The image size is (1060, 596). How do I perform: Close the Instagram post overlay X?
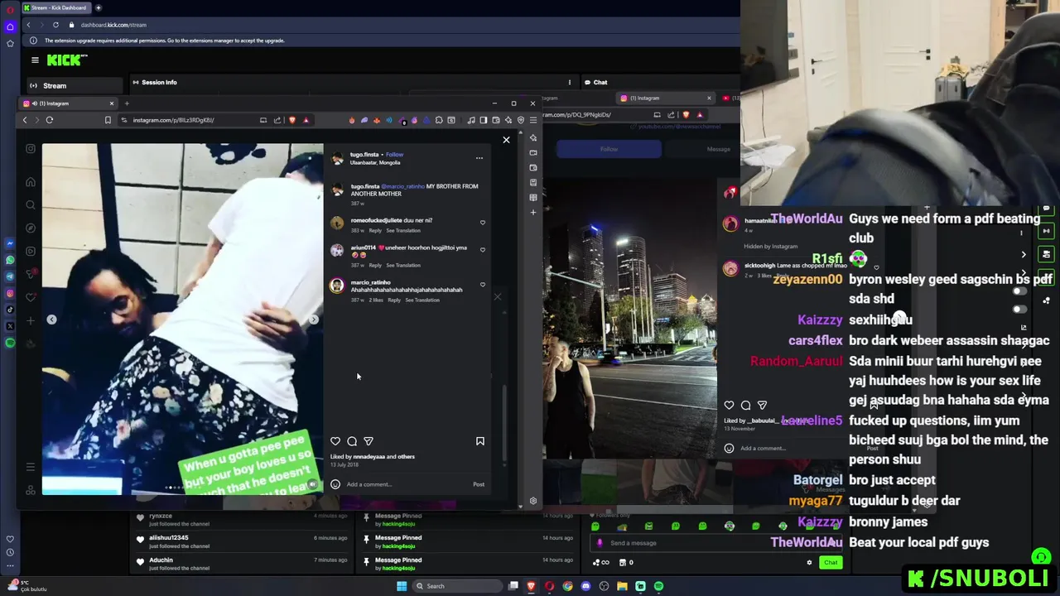tap(506, 140)
